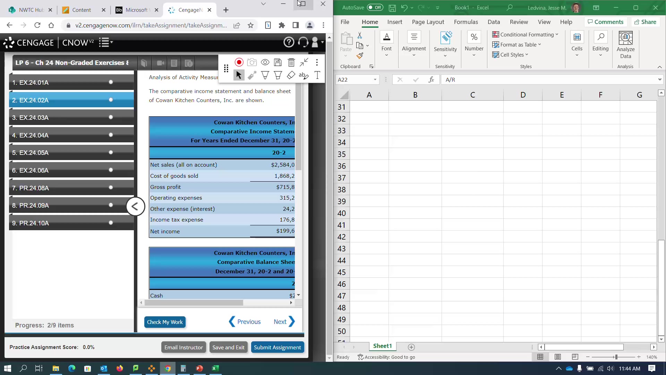The image size is (666, 375).
Task: Click the Format Painter brush icon
Action: [360, 56]
